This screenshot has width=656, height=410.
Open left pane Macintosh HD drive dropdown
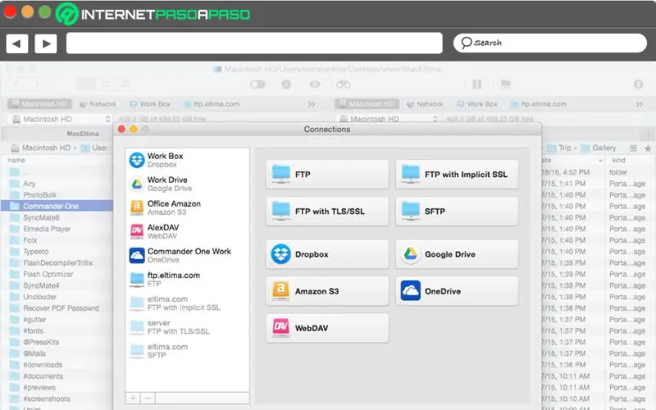(60, 119)
